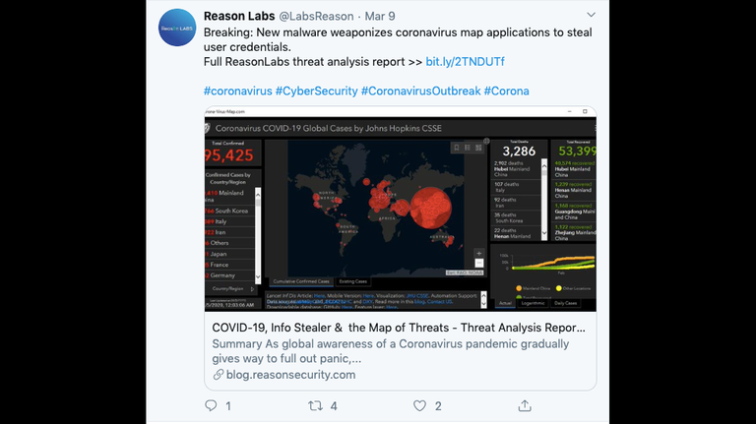Image resolution: width=756 pixels, height=424 pixels.
Task: Open the @LabsReason handle link
Action: click(316, 16)
